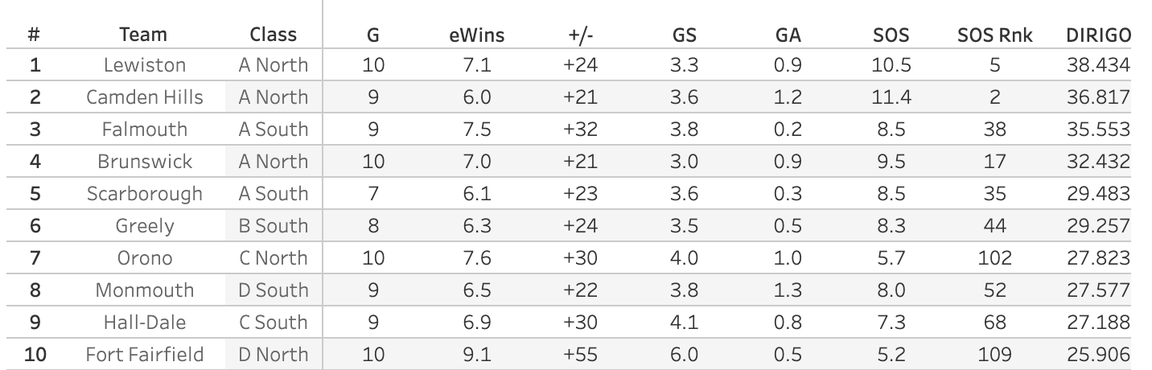Click the Team column header
Viewport: 1152px width, 370px height.
[144, 35]
